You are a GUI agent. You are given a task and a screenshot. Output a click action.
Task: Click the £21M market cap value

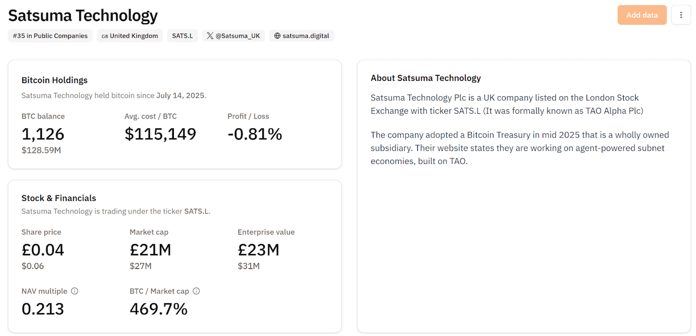pos(150,249)
